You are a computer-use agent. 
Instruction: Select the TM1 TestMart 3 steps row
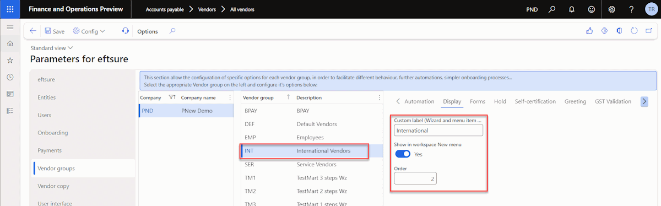(311, 177)
